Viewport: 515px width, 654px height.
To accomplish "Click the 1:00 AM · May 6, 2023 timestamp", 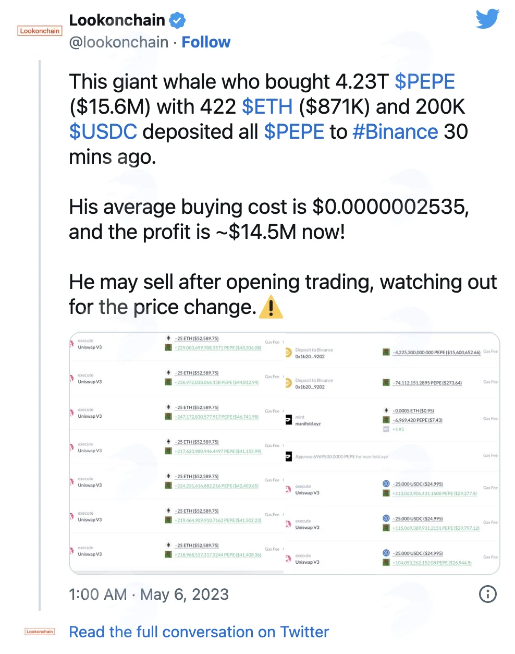I will (149, 594).
